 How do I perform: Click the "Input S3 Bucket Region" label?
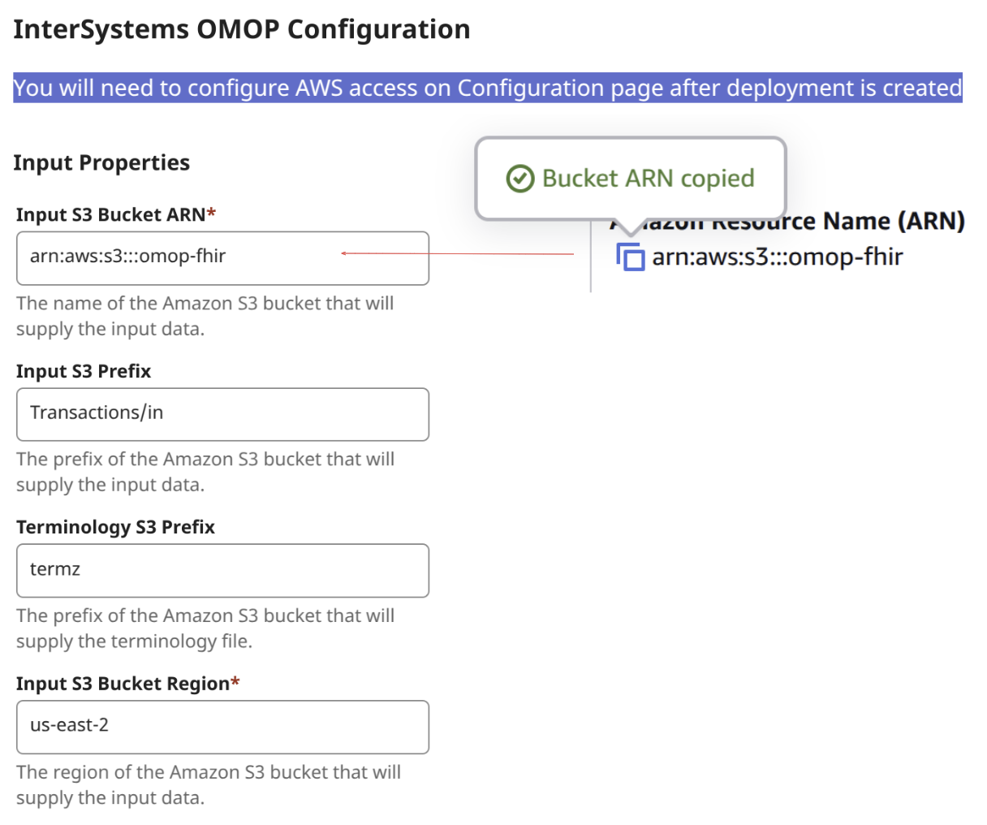(x=123, y=684)
